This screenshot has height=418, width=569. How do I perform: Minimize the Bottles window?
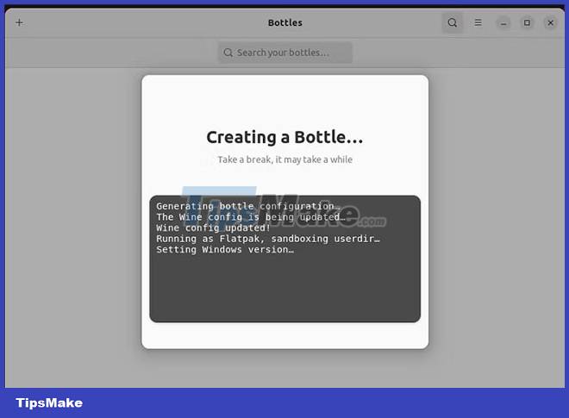[x=503, y=23]
